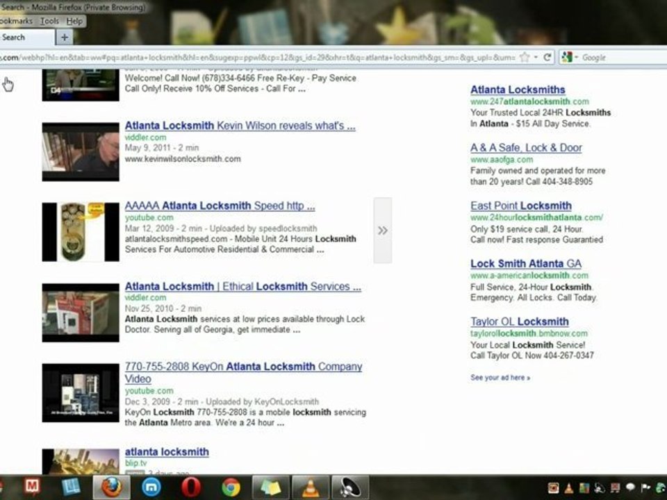
Task: Open the Help menu
Action: point(74,21)
